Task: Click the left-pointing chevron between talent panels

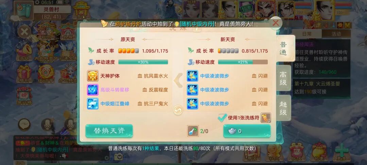Action: pos(178,80)
